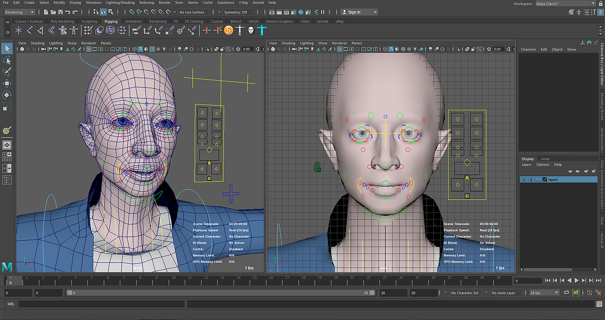Toggle the loop playback button
Screen dimensions: 605x320
(567, 293)
